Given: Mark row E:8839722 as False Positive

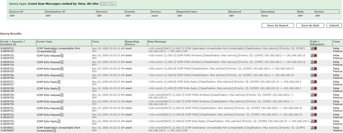Looking at the screenshot, I should pos(338,50).
